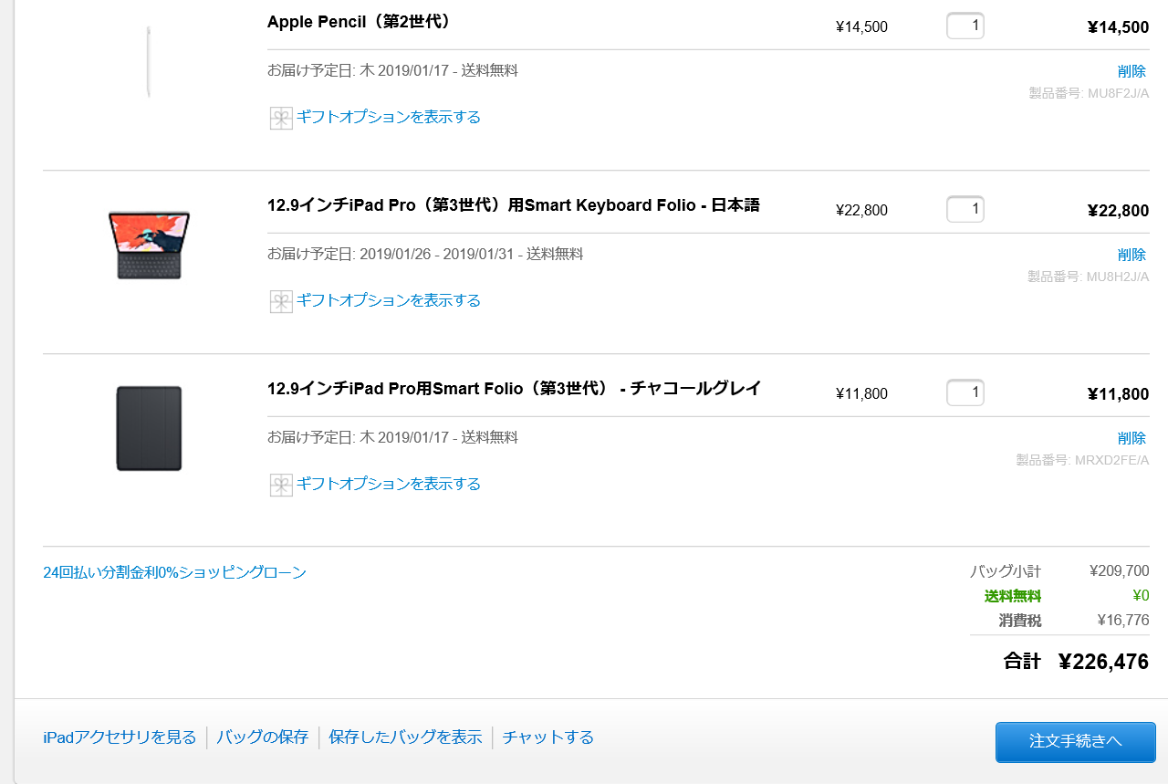Click the gift icon under Smart Folio
This screenshot has height=784, width=1168.
point(281,485)
